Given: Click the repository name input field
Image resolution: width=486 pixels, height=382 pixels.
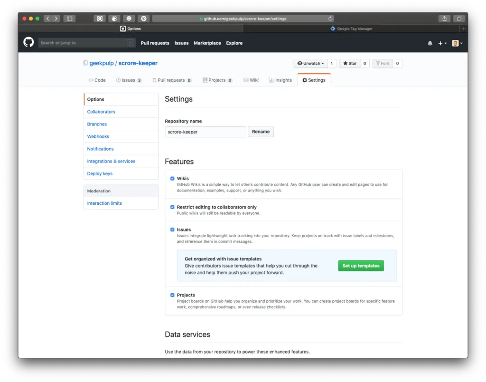Looking at the screenshot, I should 205,131.
